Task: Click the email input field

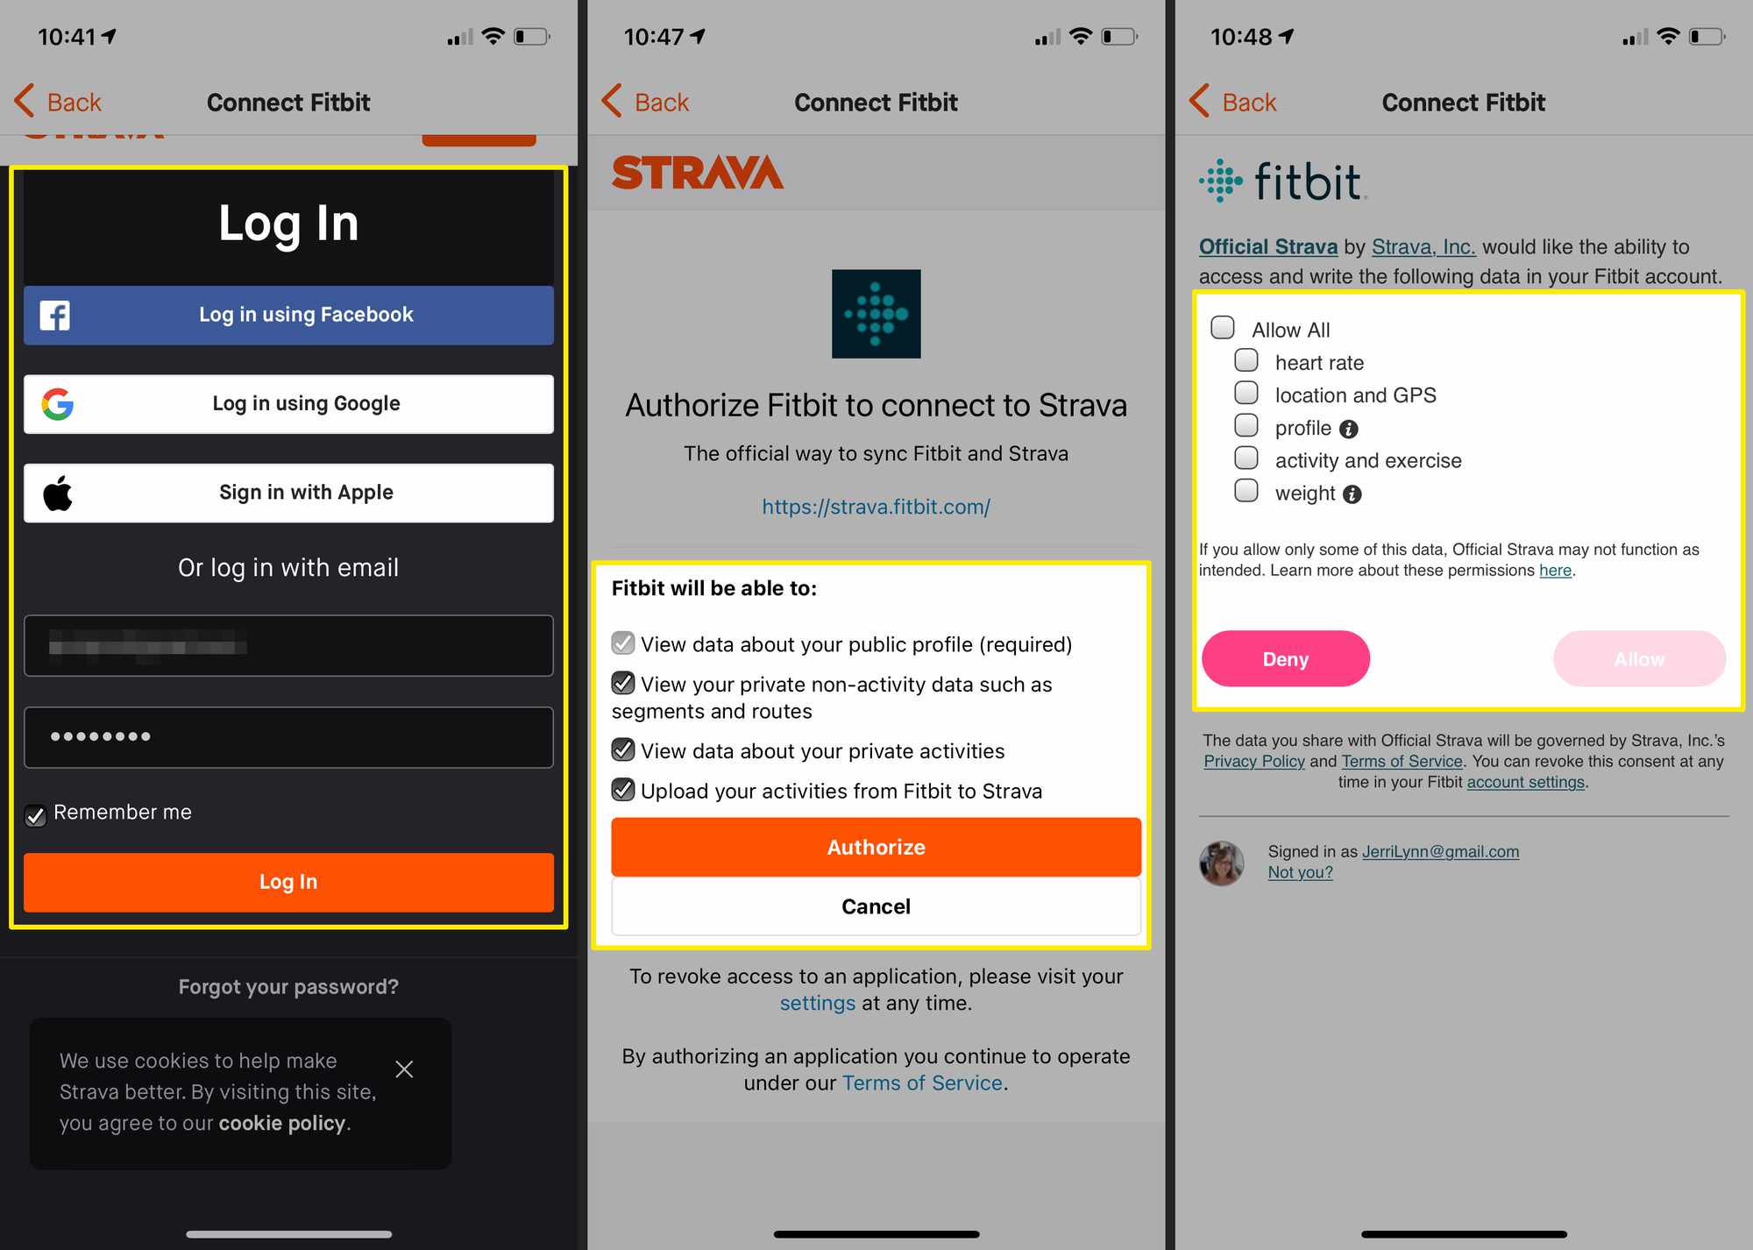Action: (x=288, y=644)
